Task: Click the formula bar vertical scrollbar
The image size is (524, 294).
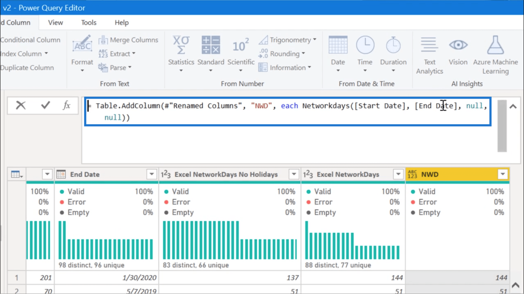Action: (502, 126)
